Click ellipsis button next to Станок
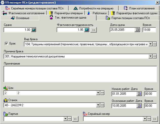 [x=102, y=105]
